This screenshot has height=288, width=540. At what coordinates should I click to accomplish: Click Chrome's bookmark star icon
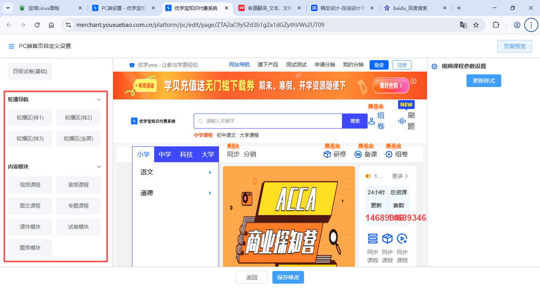[476, 25]
